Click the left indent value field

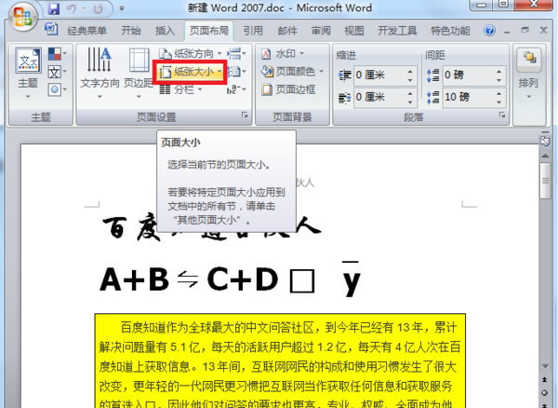pos(379,75)
